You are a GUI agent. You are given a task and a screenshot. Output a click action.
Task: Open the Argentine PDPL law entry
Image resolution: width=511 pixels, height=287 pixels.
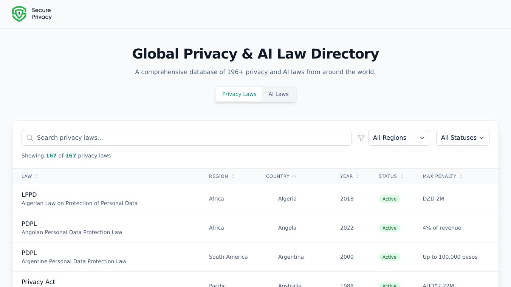click(x=29, y=253)
